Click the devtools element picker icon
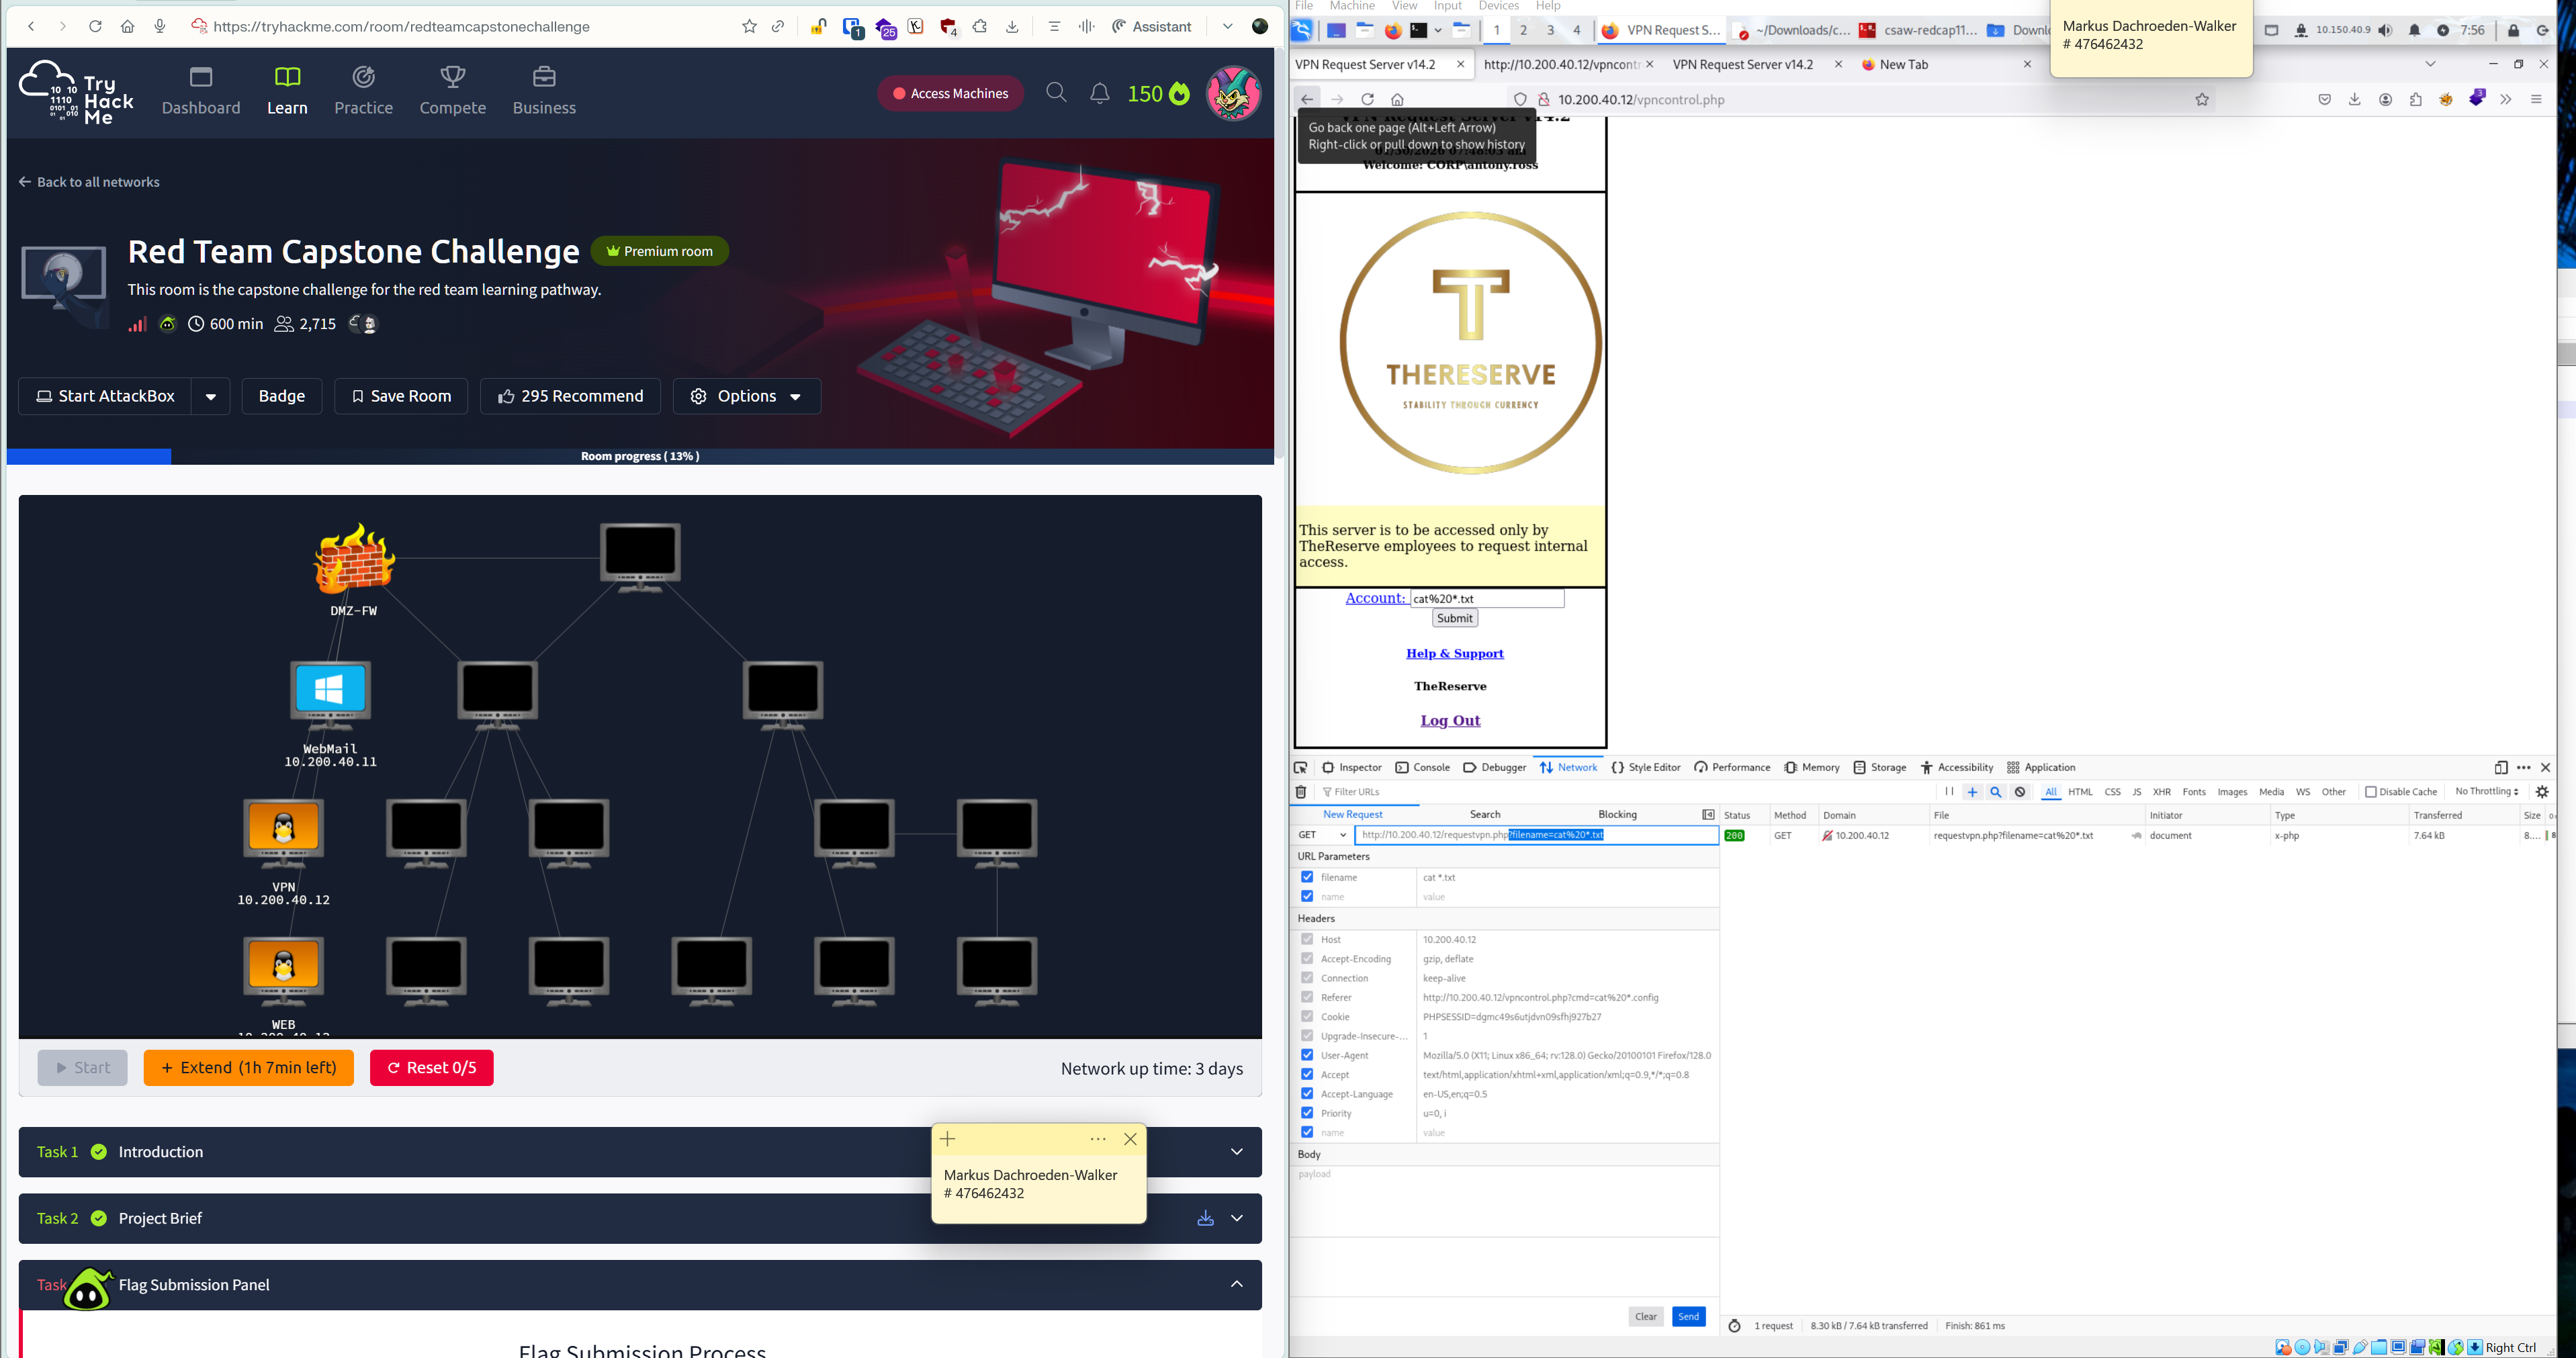 click(1300, 768)
